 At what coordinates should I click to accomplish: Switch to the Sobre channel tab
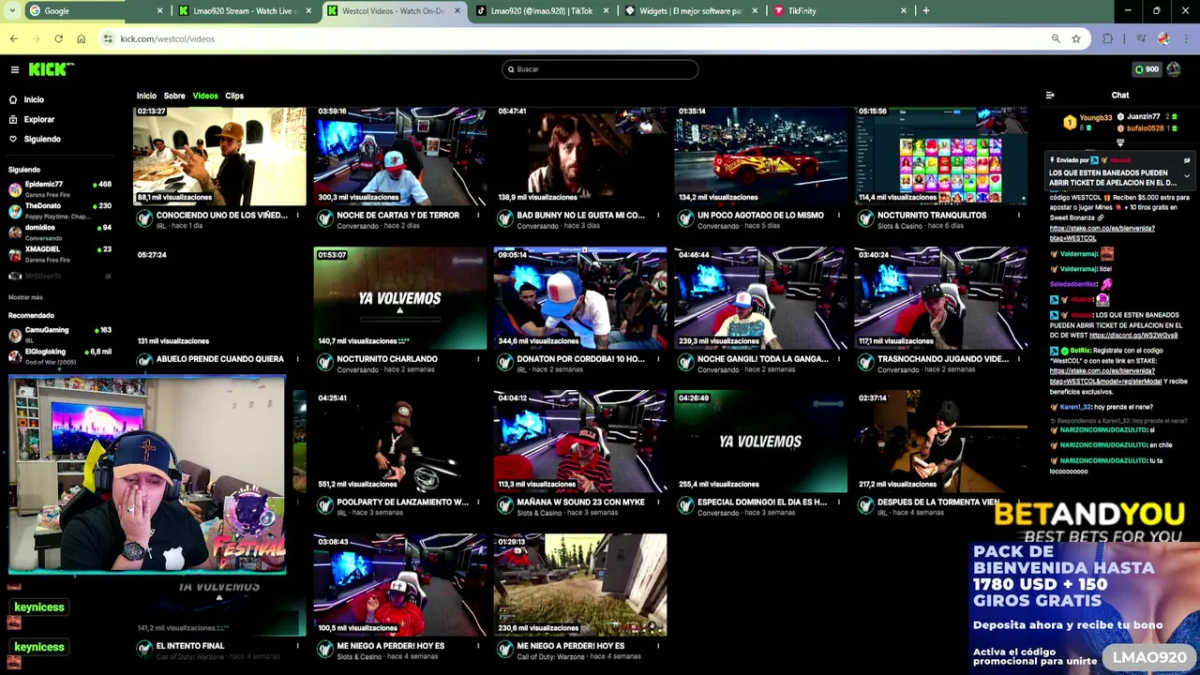tap(174, 96)
